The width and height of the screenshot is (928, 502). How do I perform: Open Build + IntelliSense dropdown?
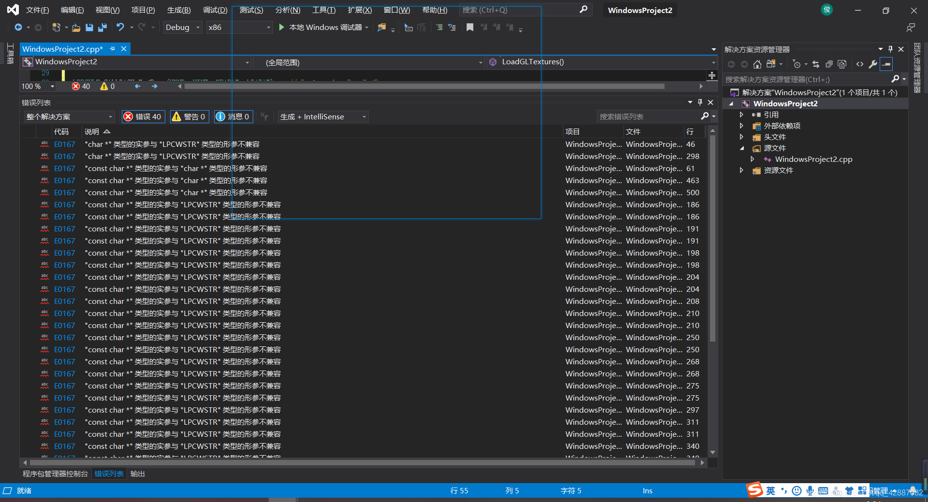(x=323, y=117)
